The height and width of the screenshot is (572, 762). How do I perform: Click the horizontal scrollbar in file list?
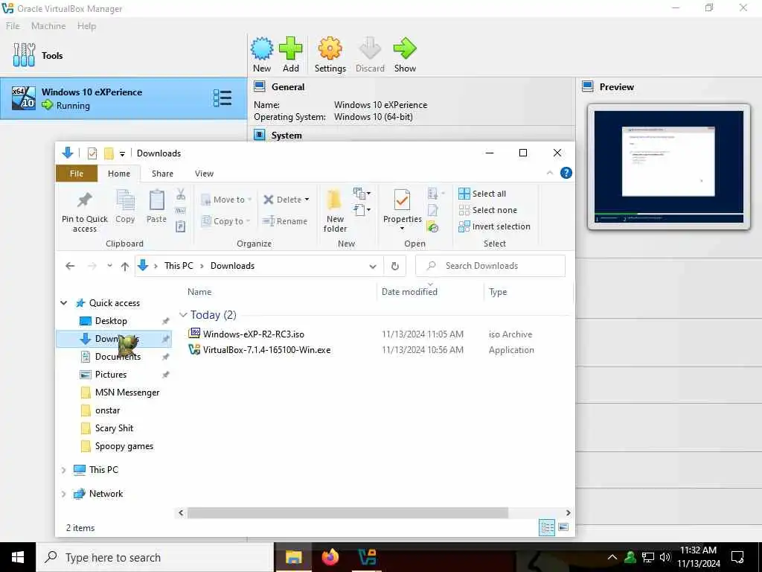click(348, 512)
